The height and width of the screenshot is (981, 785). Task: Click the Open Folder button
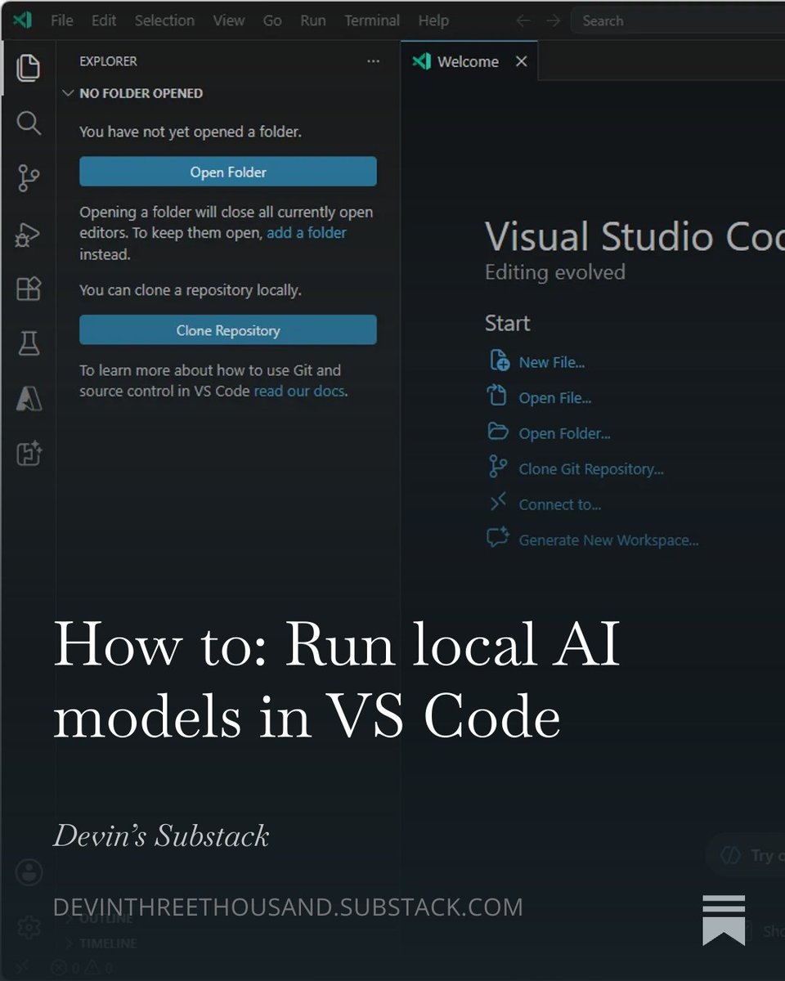[x=228, y=172]
